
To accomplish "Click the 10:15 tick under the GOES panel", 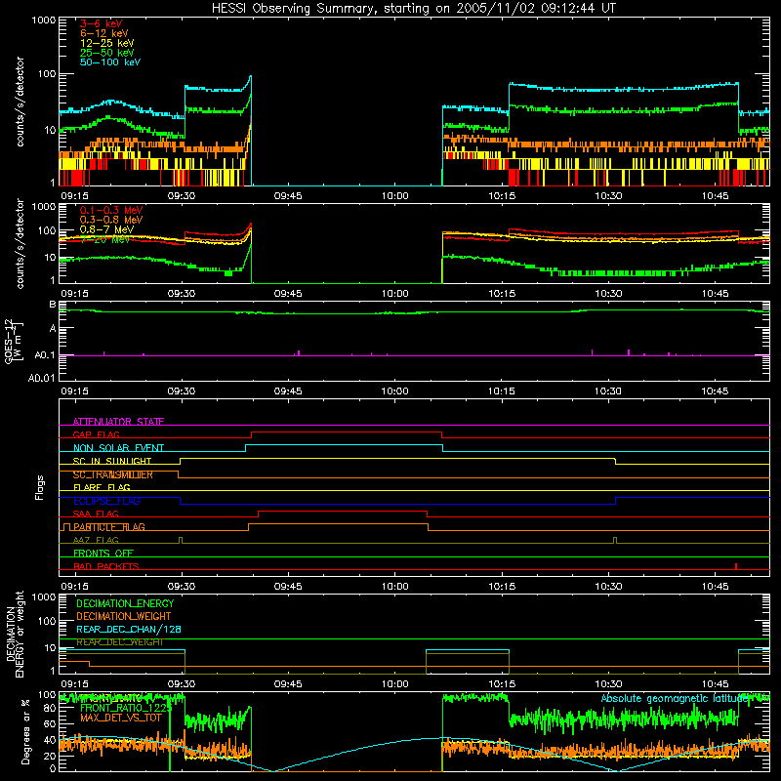I will [x=502, y=391].
